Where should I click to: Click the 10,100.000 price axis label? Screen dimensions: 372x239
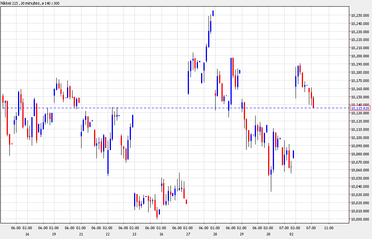pos(360,137)
